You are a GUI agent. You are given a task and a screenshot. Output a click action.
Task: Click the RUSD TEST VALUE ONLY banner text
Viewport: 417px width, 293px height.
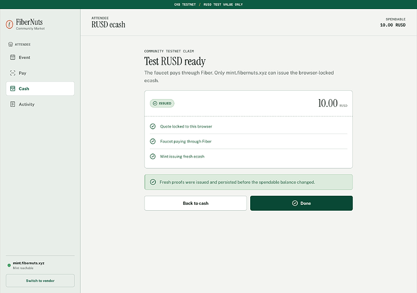coord(223,4)
